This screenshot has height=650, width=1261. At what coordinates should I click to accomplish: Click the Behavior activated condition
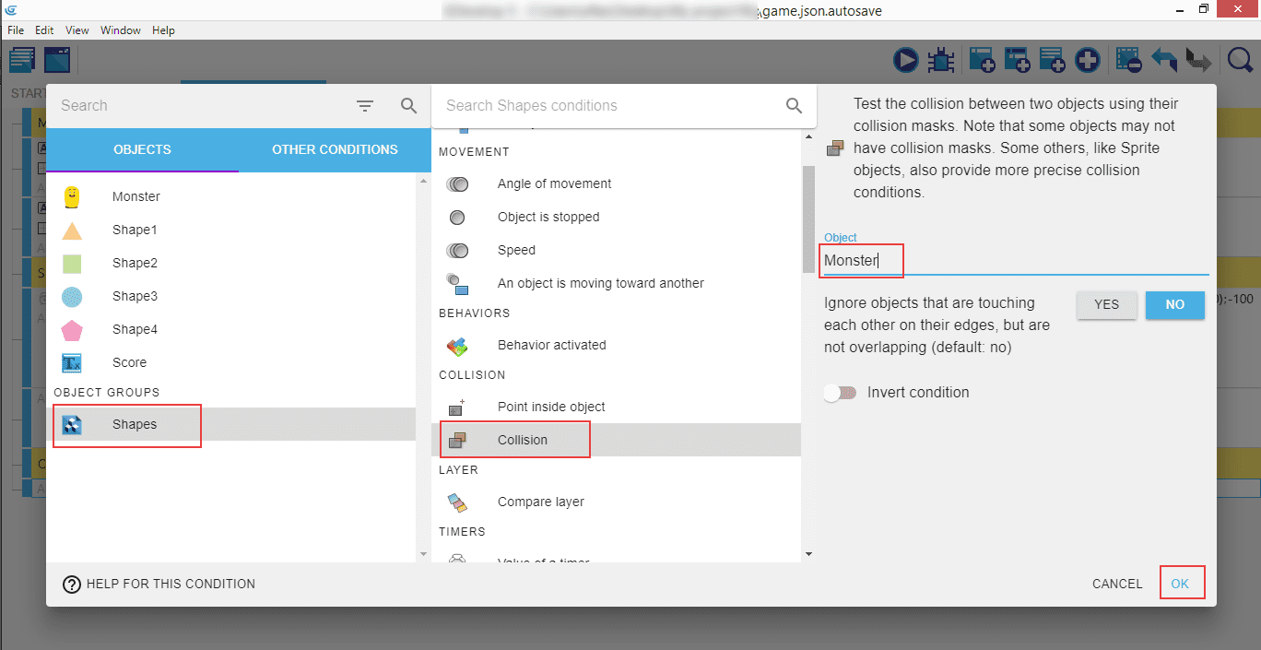(551, 345)
